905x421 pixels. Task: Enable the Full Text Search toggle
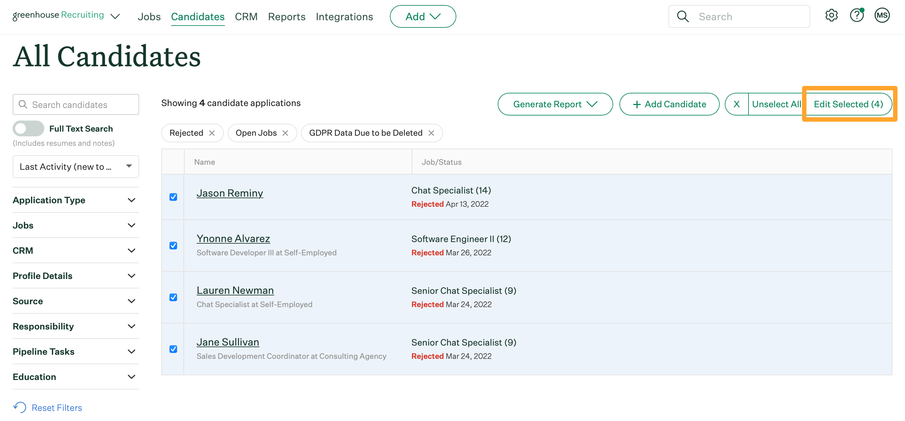tap(28, 129)
